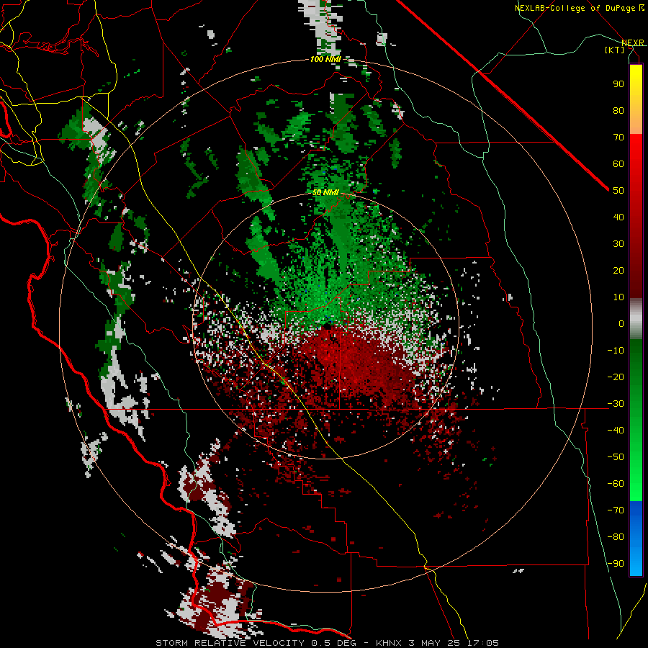
Task: Click the -50 value on velocity legend
Action: coord(616,457)
